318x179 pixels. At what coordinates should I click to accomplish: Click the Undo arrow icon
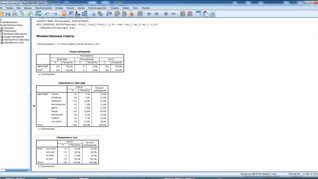click(x=47, y=14)
